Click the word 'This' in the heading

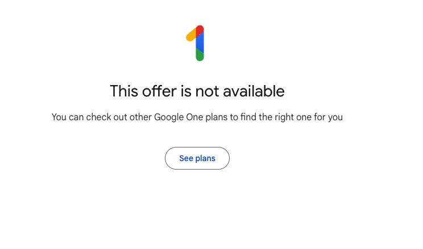tap(124, 91)
